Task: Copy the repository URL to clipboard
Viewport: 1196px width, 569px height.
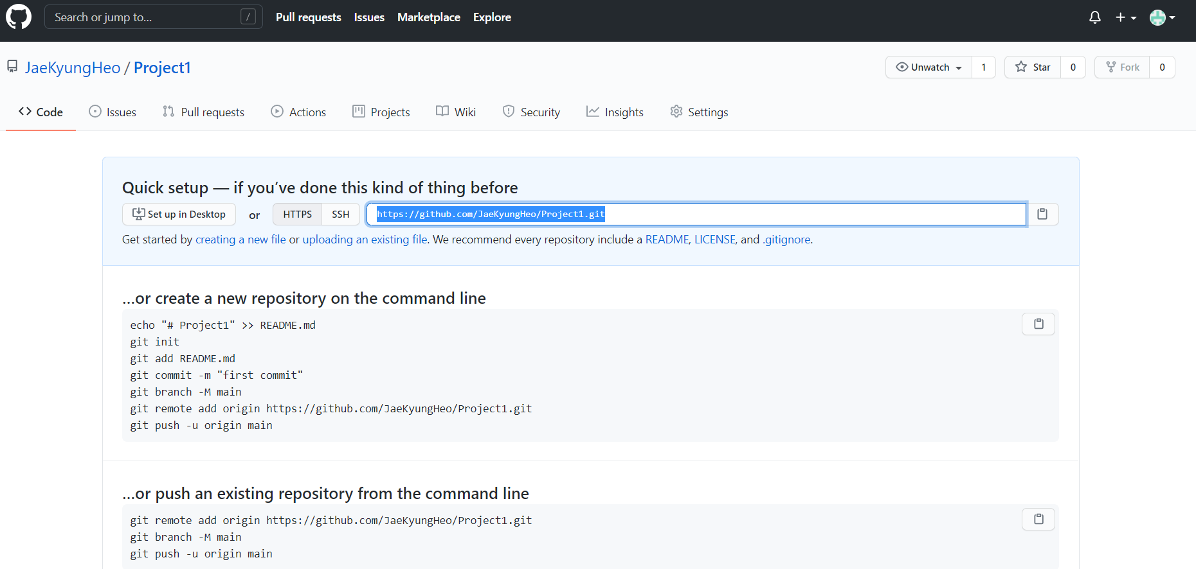Action: pos(1042,214)
